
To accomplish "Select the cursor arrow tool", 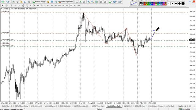I will click(x=3, y=5).
